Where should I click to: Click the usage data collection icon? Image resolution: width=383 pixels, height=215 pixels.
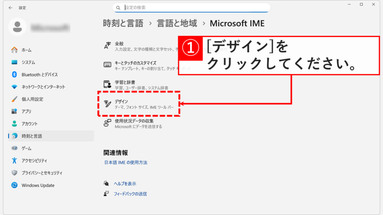pyautogui.click(x=107, y=122)
